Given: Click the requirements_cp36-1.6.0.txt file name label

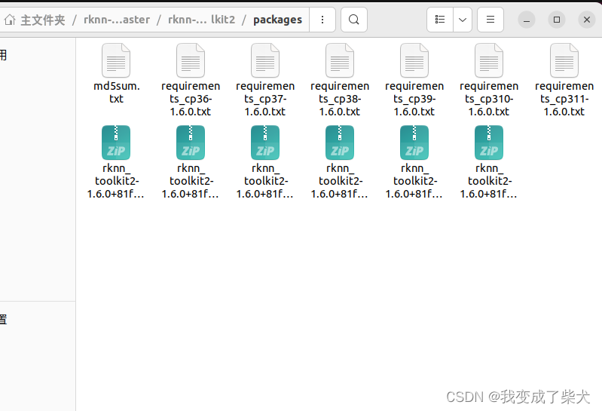Looking at the screenshot, I should [x=191, y=99].
